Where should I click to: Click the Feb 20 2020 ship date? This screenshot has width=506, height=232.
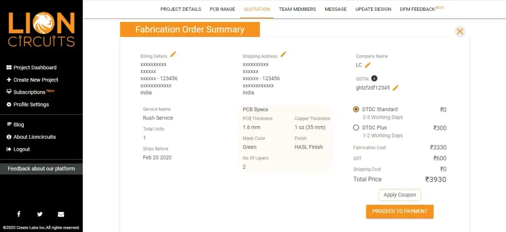157,157
